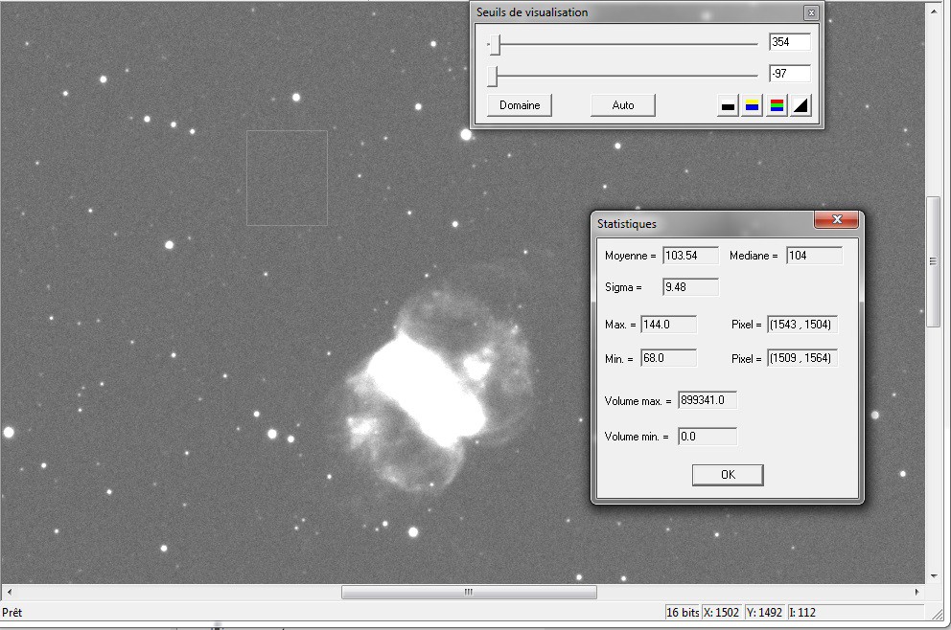Click the Volume max. field 899341.0
The height and width of the screenshot is (630, 951).
coord(707,400)
